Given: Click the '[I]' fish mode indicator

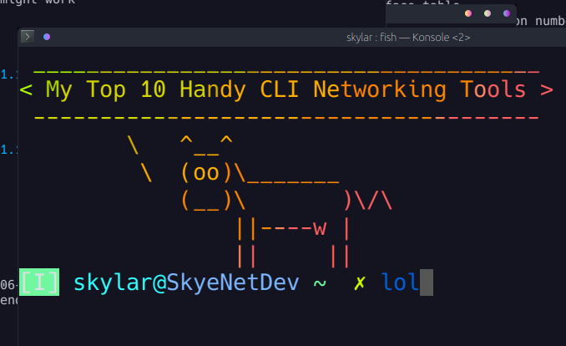Looking at the screenshot, I should [39, 282].
